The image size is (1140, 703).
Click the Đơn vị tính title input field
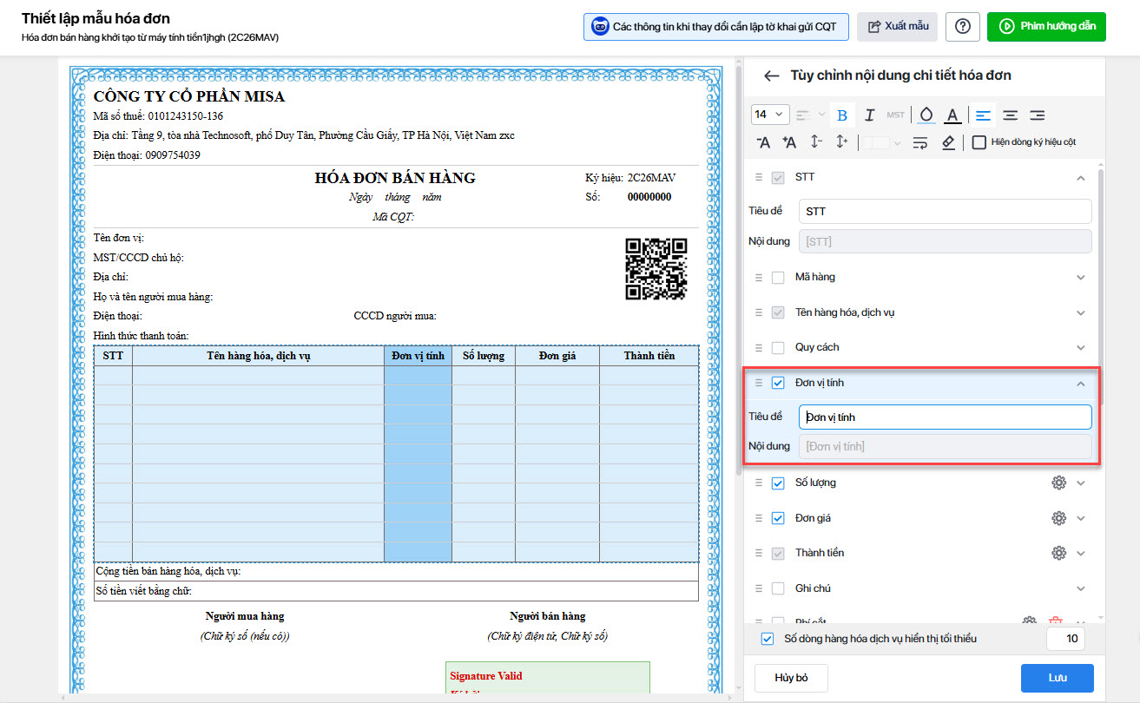point(945,417)
